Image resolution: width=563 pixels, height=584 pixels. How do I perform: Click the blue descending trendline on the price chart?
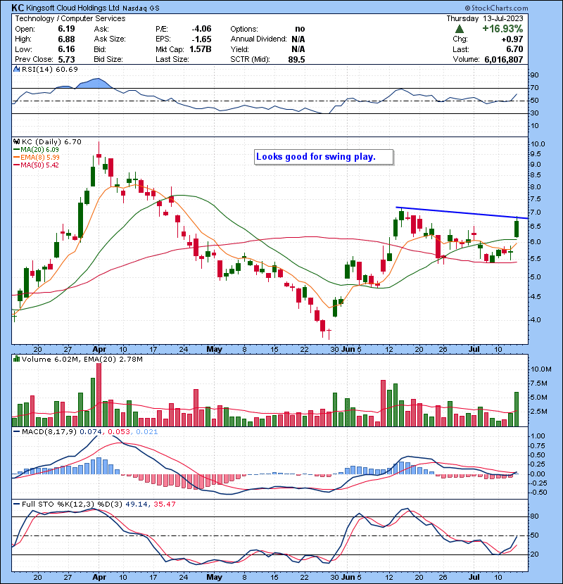click(462, 212)
